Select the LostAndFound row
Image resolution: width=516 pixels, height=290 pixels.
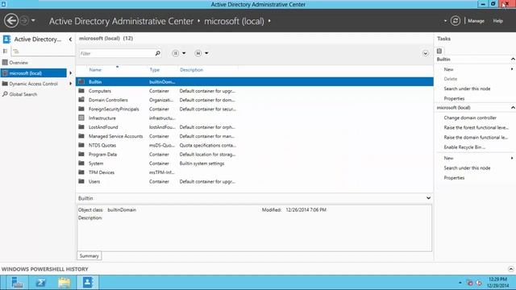[x=255, y=127]
